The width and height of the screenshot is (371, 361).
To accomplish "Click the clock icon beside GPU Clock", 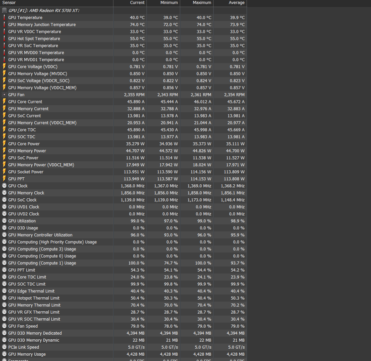I will 4,186.
